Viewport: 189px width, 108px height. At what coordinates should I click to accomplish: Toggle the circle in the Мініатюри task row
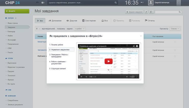pyautogui.click(x=175, y=42)
